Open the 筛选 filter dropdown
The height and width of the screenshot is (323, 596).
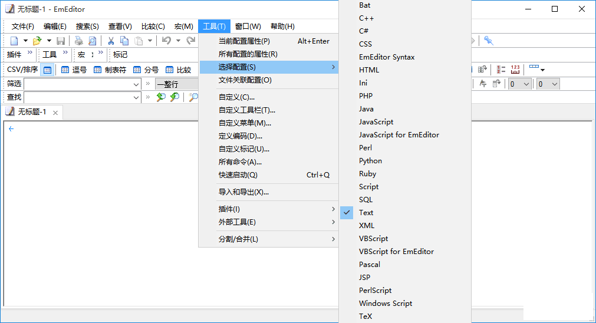pyautogui.click(x=136, y=84)
